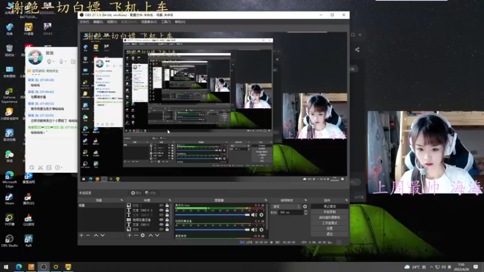The height and width of the screenshot is (272, 484).
Task: Move the selected source down in Sources list
Action: pos(157,235)
